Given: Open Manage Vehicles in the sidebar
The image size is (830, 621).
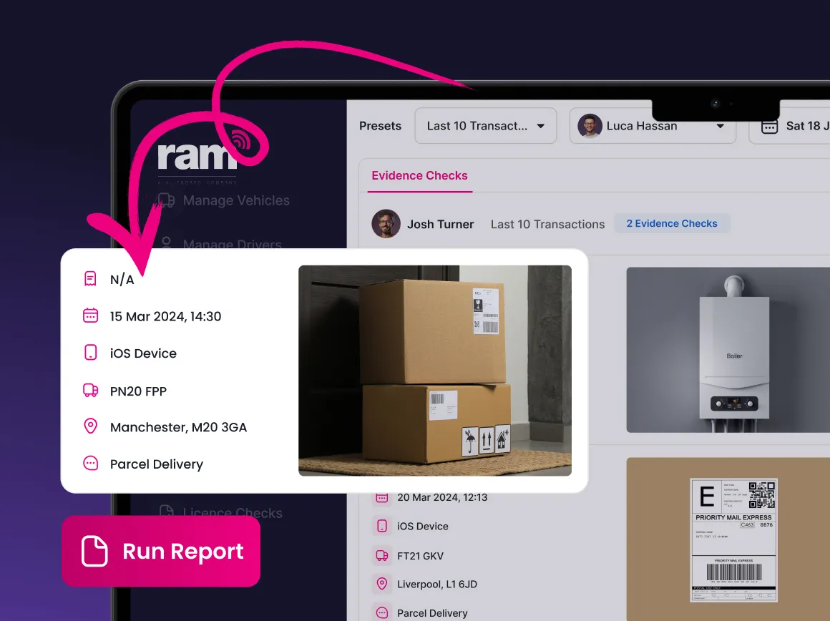Looking at the screenshot, I should click(x=224, y=200).
